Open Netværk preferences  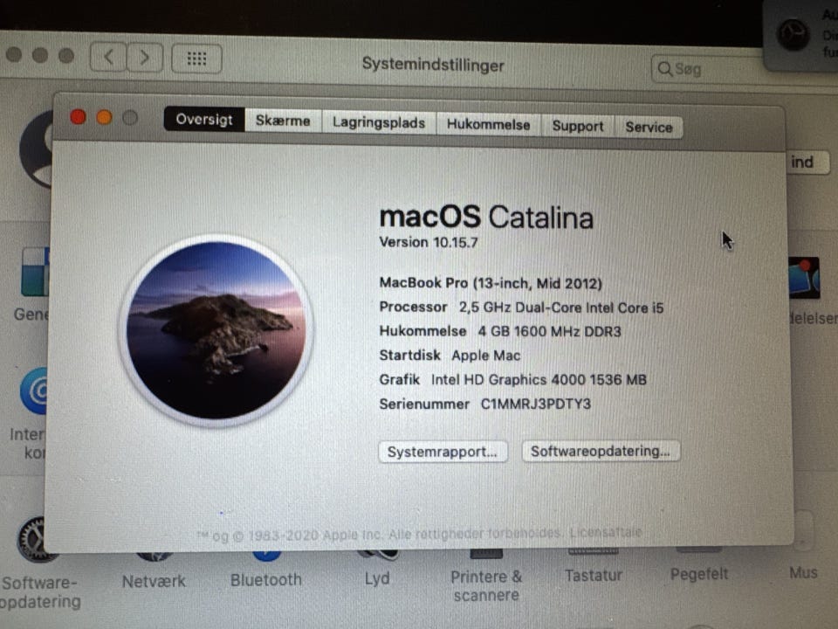(154, 581)
